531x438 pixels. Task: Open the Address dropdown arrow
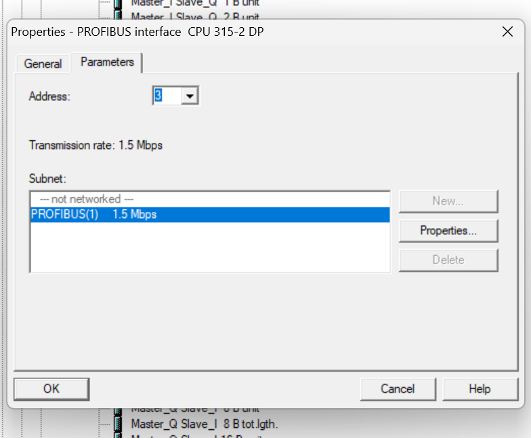(190, 96)
